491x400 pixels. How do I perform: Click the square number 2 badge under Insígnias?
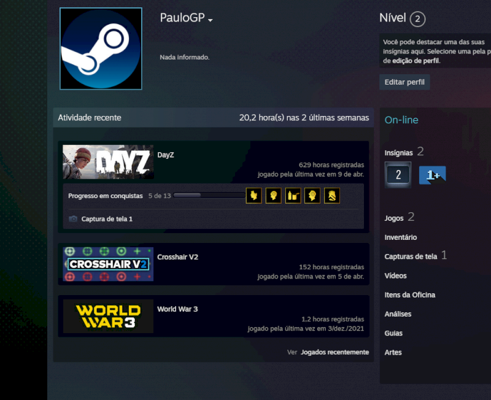point(398,175)
